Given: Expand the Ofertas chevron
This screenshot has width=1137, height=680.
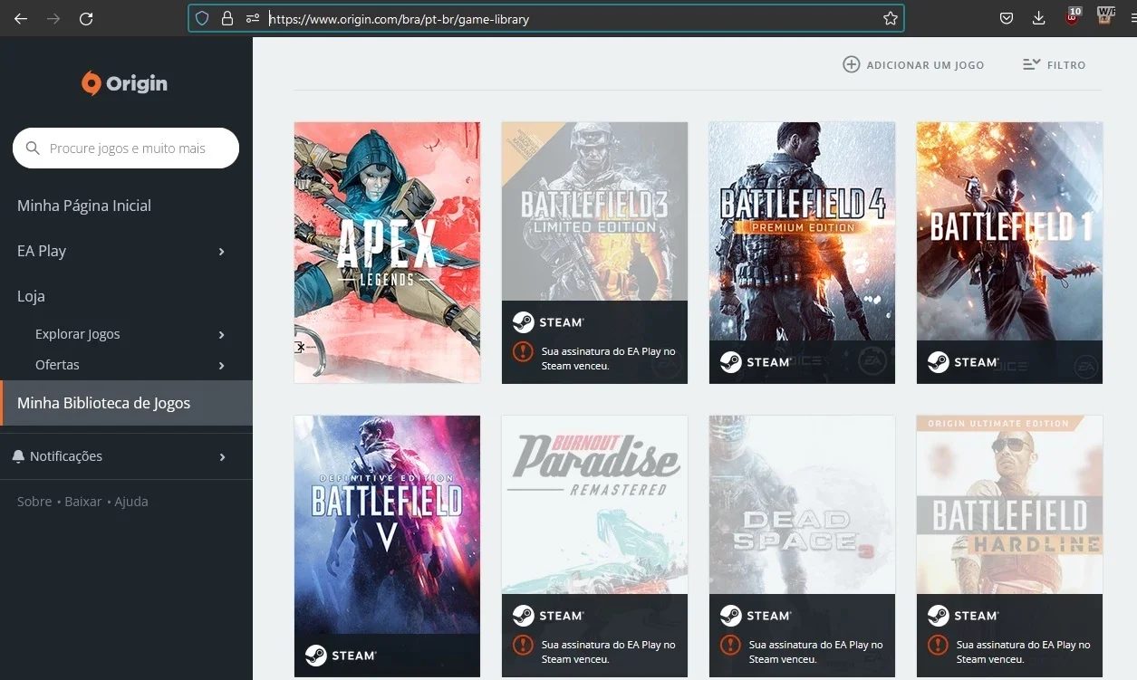Looking at the screenshot, I should 221,366.
